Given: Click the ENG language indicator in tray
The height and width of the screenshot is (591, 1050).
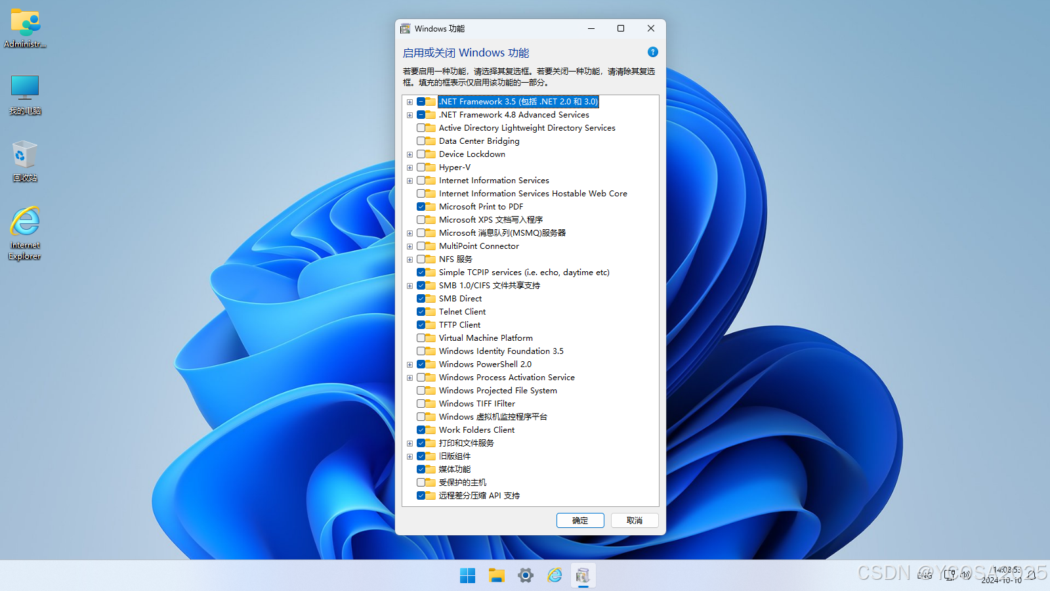Looking at the screenshot, I should click(925, 575).
